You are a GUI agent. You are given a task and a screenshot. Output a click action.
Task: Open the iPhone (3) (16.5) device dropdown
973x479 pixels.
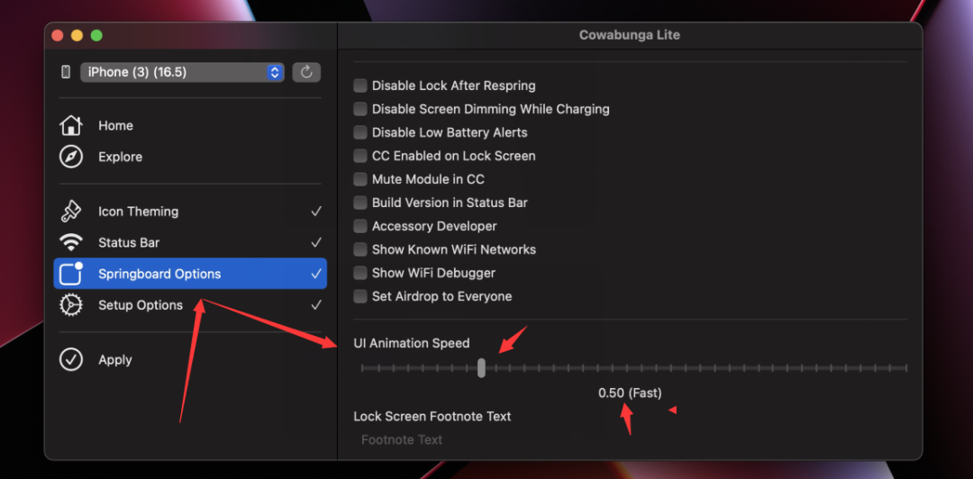click(x=182, y=73)
